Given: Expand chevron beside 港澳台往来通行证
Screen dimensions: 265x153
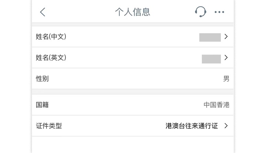Looking at the screenshot, I should (226, 126).
